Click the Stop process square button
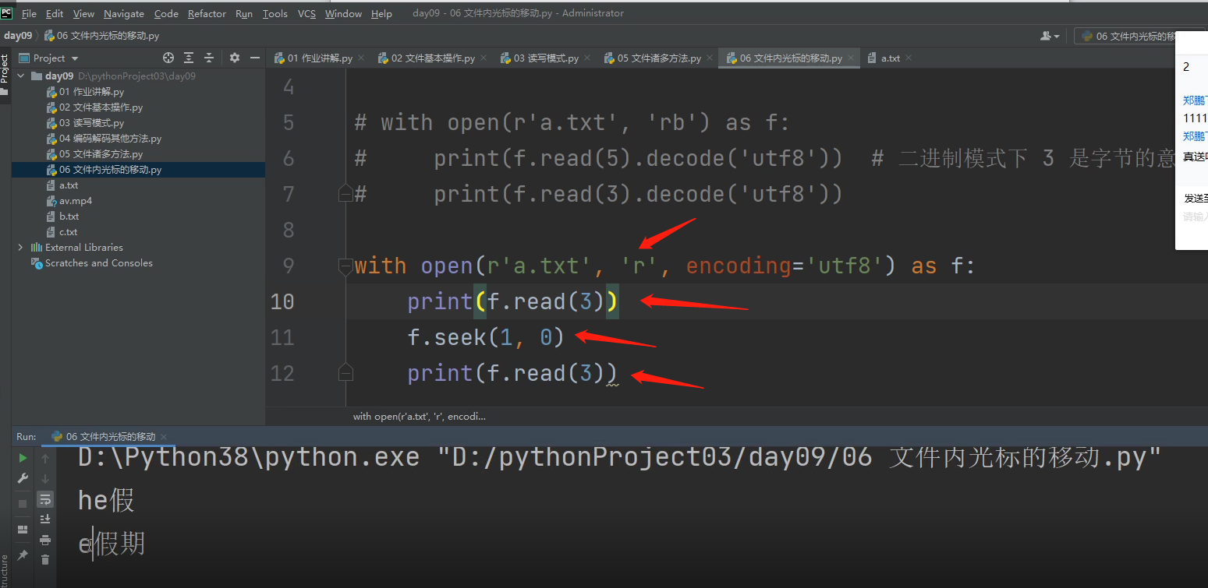 click(x=23, y=503)
